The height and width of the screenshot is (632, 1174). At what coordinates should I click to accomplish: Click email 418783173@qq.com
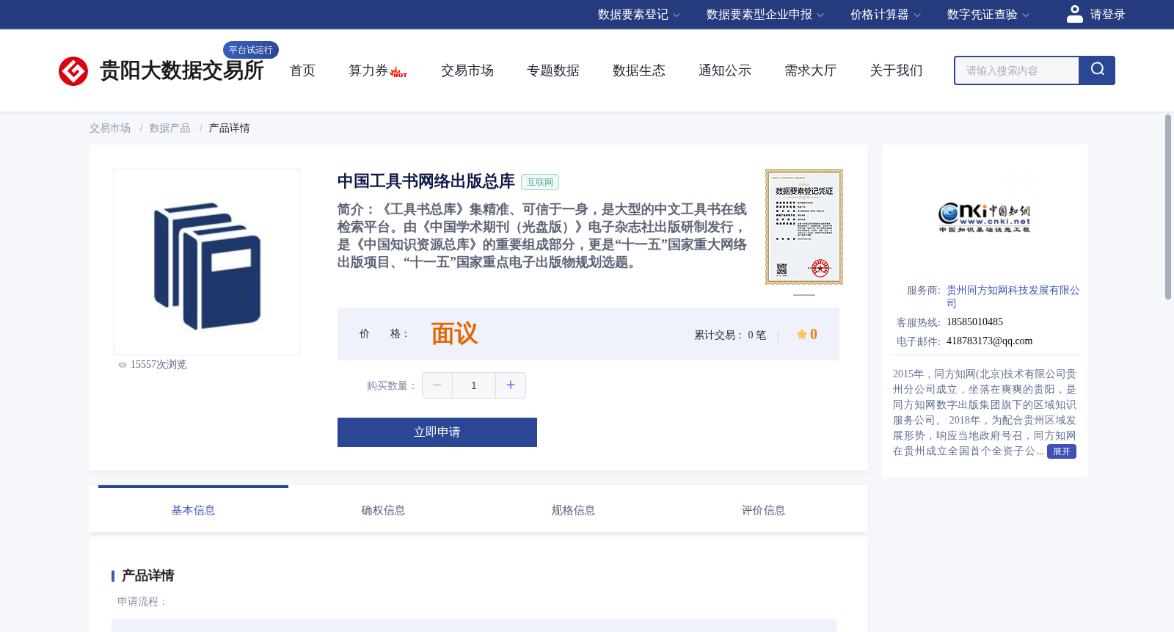click(x=989, y=341)
